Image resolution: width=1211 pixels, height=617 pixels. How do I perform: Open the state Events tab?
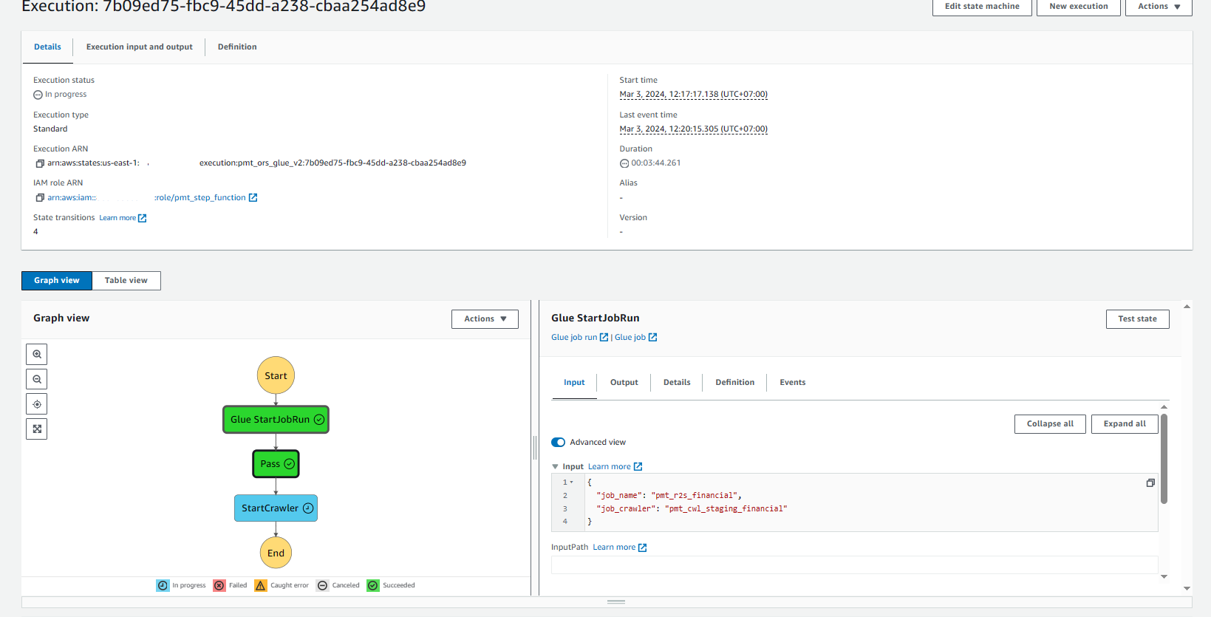pos(793,383)
